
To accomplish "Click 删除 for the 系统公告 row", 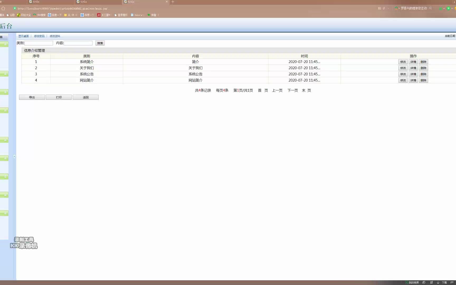I will (424, 74).
